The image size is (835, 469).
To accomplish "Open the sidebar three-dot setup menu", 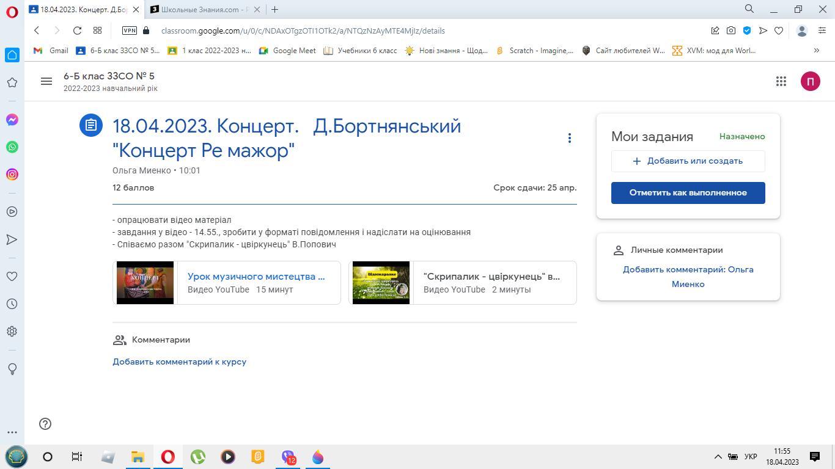I will click(x=12, y=432).
